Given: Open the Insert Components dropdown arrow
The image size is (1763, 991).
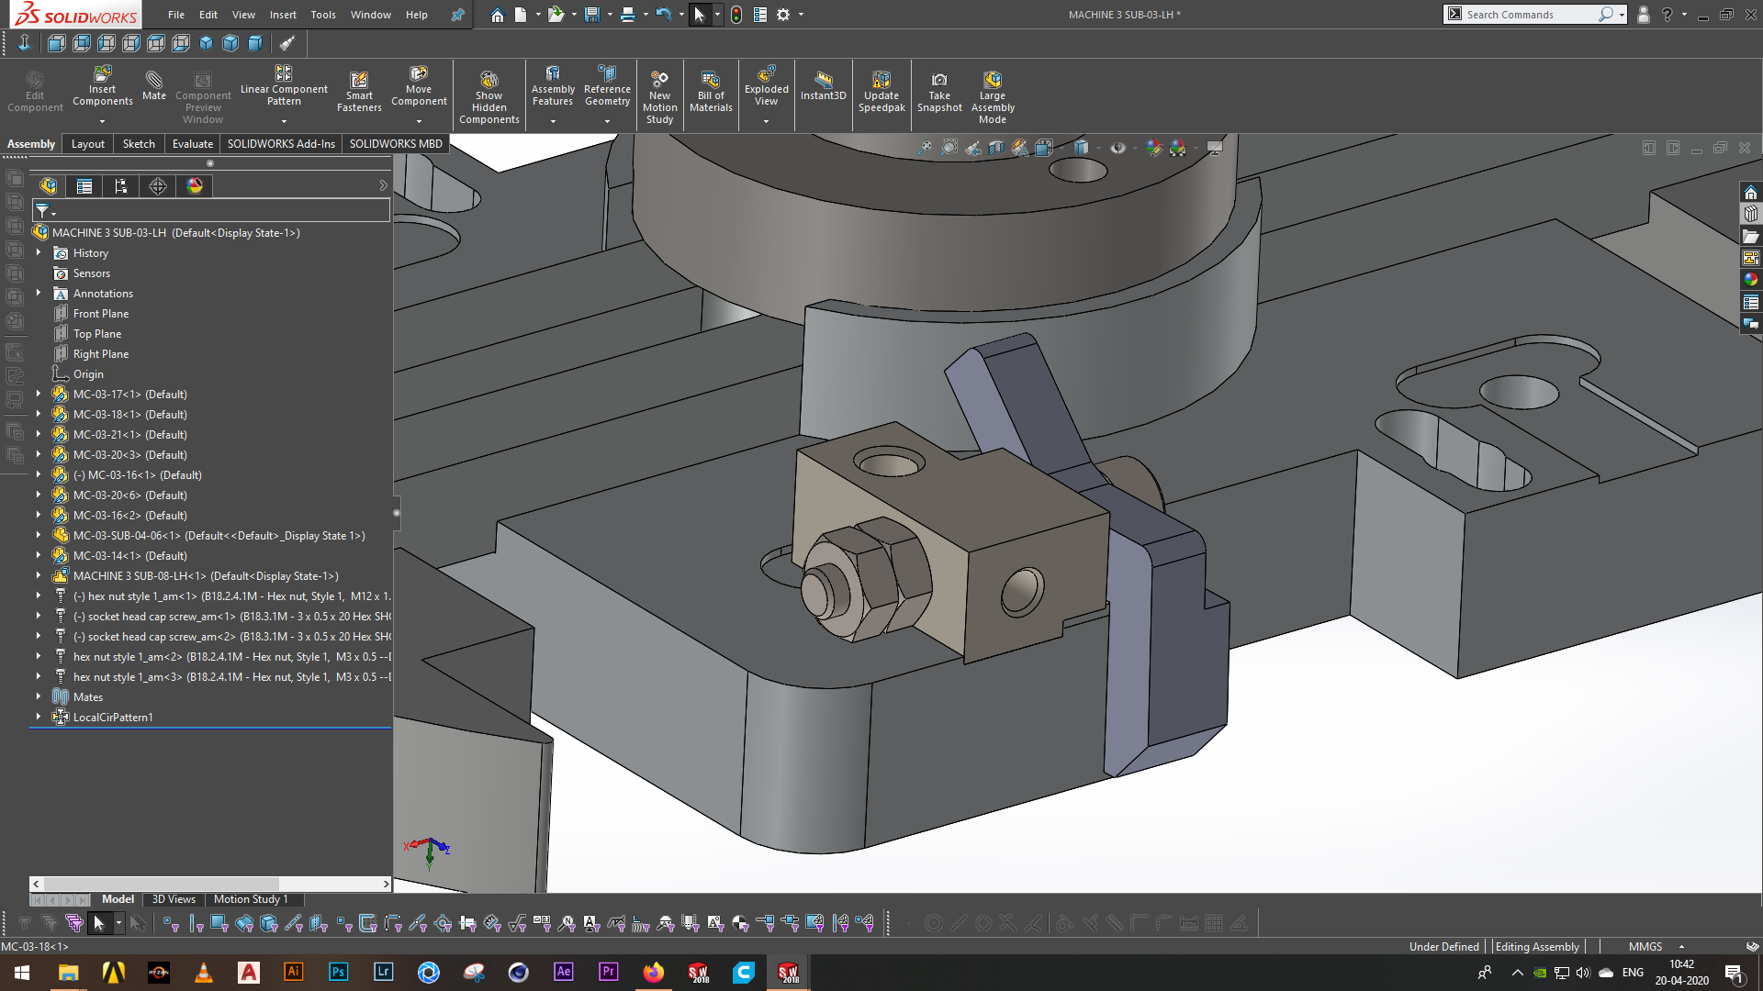Looking at the screenshot, I should pos(103,121).
